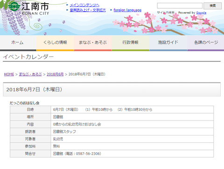The height and width of the screenshot is (169, 224).
Task: Click the 日時 row label cell
Action: click(x=30, y=109)
